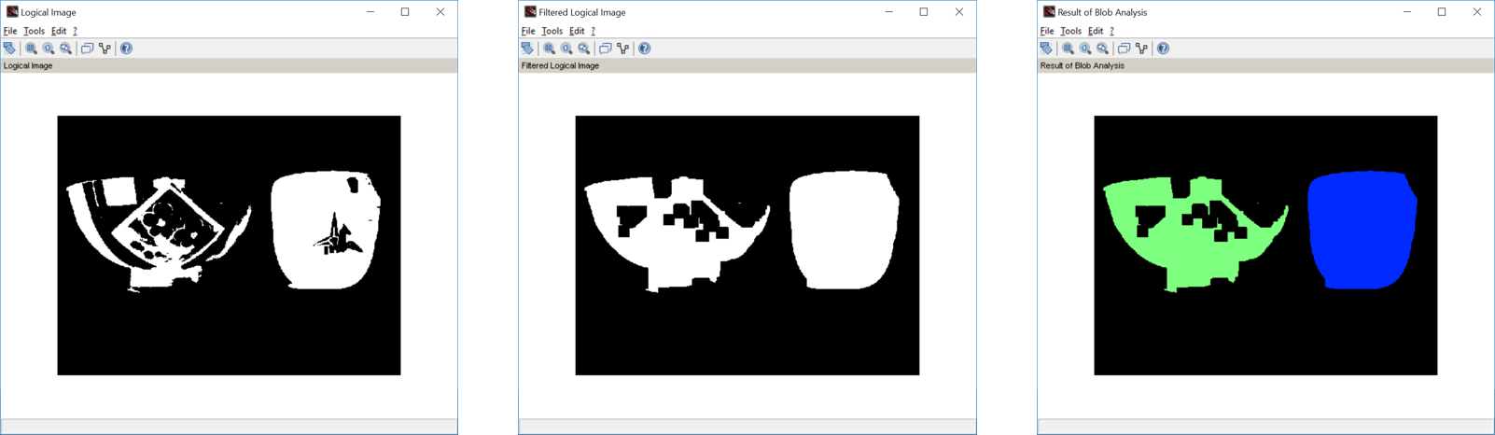Click the third magnifier icon in Logical Image toolbar
This screenshot has height=435, width=1495.
65,49
